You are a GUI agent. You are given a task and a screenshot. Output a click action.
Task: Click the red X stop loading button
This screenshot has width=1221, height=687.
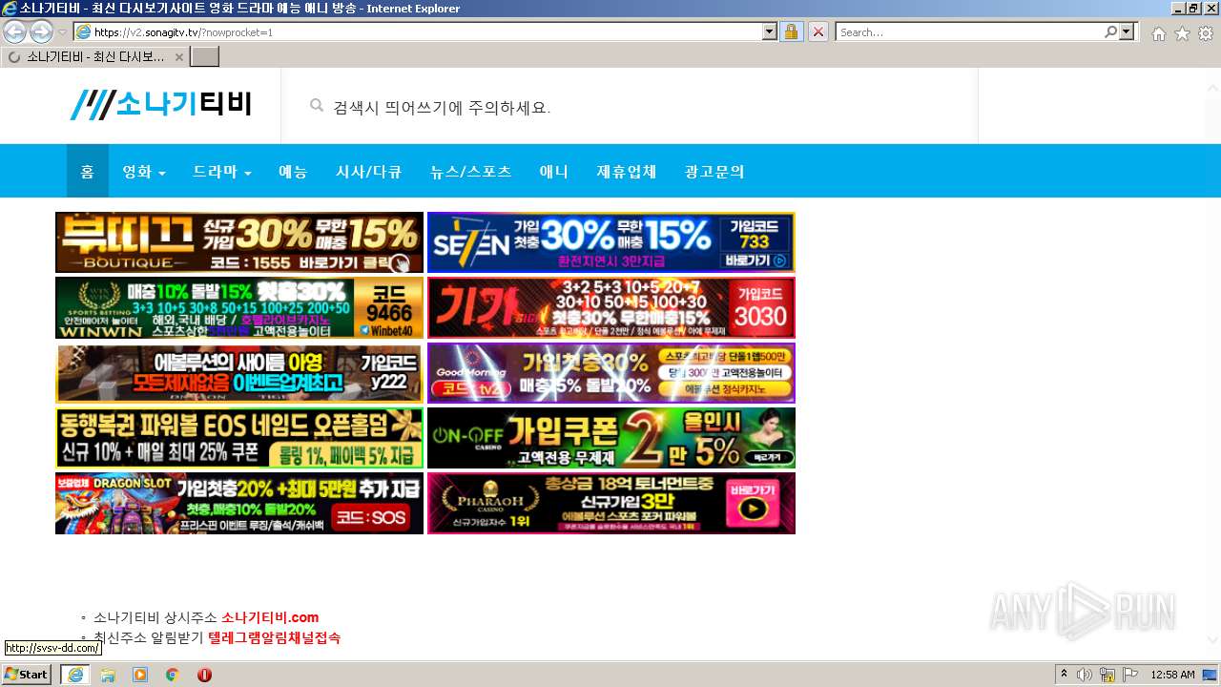point(818,31)
